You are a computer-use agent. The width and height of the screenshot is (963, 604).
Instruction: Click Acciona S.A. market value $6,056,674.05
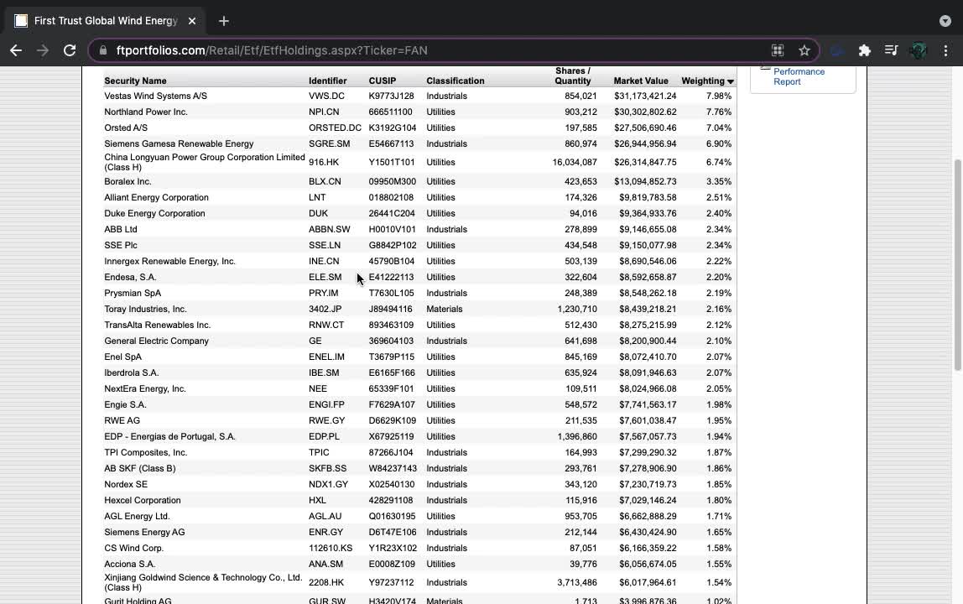point(648,565)
